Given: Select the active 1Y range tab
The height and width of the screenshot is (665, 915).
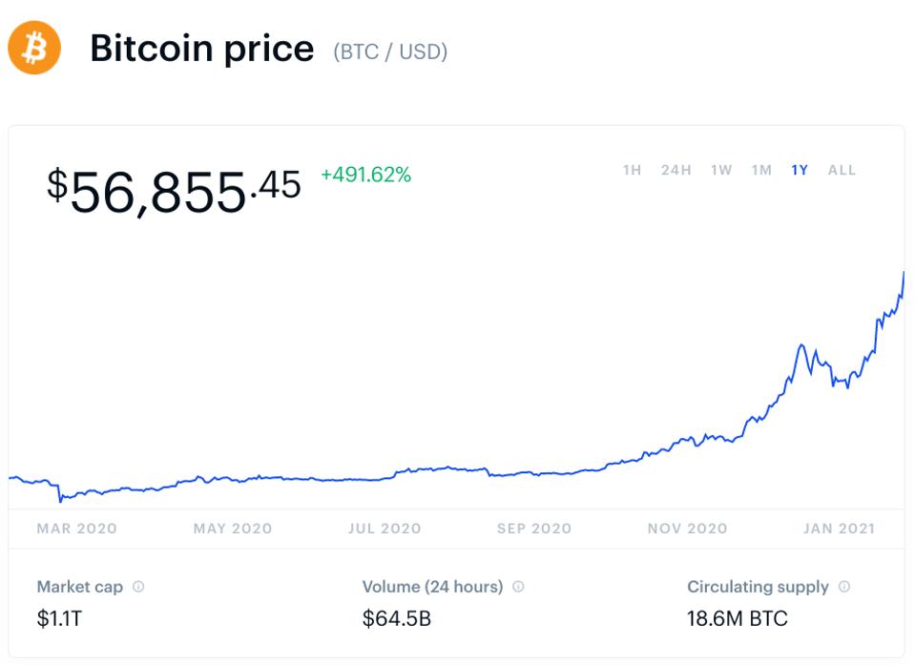Looking at the screenshot, I should pyautogui.click(x=800, y=170).
